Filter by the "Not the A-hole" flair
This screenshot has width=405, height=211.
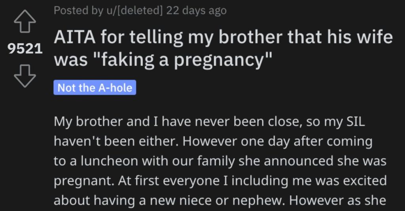pyautogui.click(x=95, y=88)
